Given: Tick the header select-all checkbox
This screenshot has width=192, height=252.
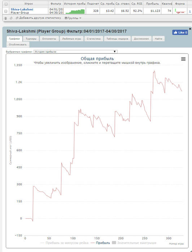Looking at the screenshot, I should point(6,4).
